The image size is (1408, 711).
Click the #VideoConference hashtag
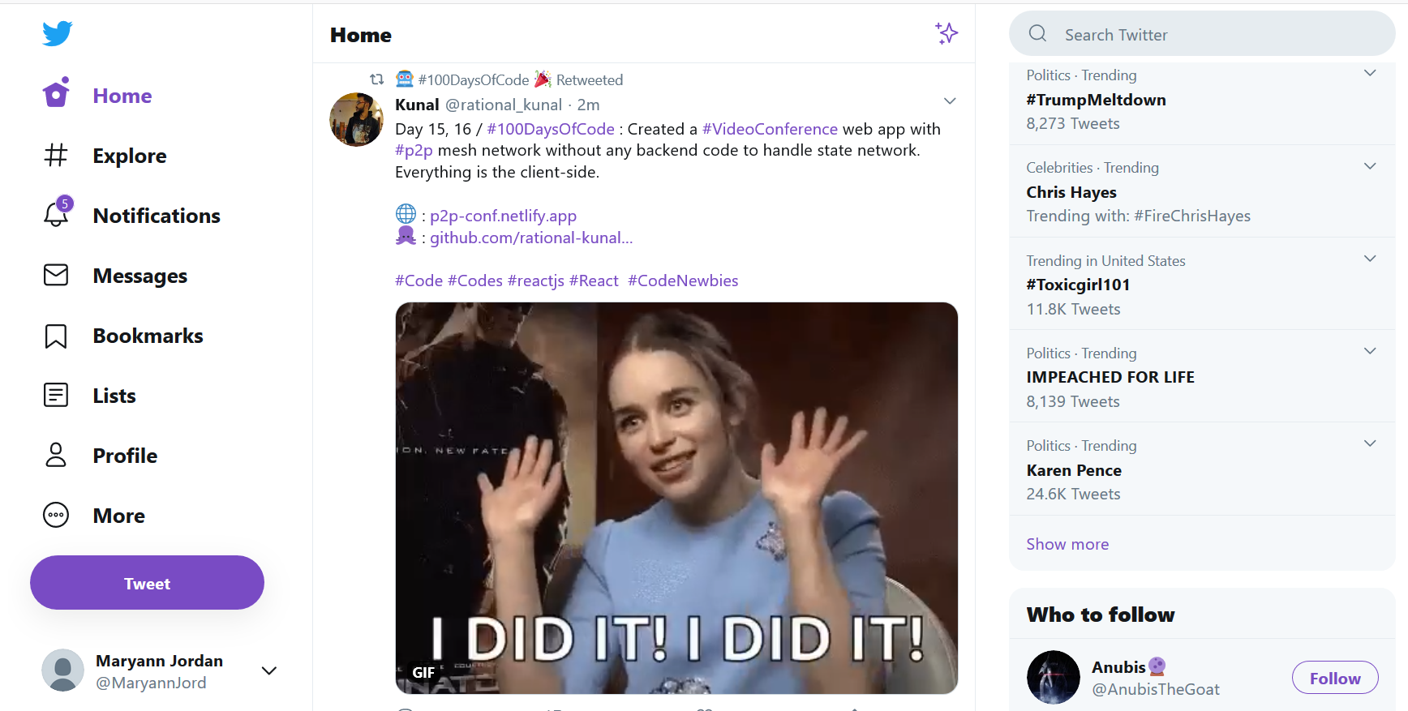(x=770, y=129)
